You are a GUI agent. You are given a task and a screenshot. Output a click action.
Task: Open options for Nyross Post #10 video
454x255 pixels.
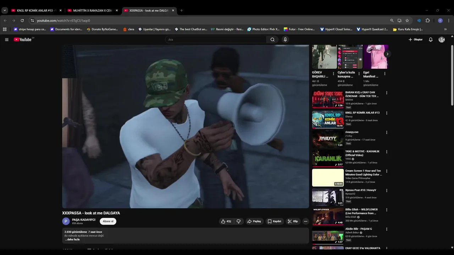[x=387, y=191]
